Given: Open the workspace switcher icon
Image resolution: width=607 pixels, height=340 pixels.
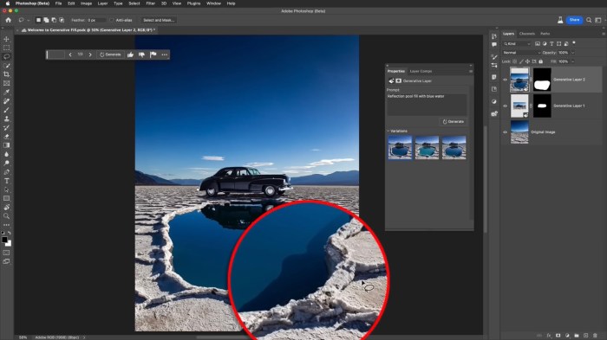Looking at the screenshot, I should click(x=598, y=20).
